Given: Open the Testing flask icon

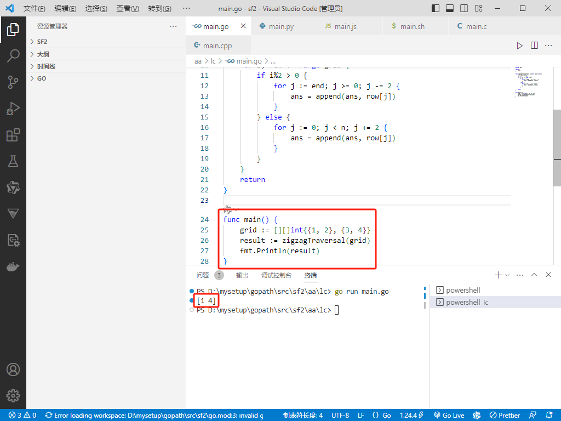Looking at the screenshot, I should click(13, 161).
